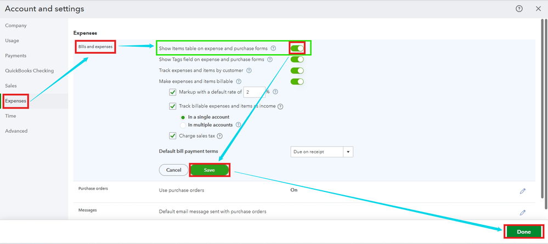
Task: Click the Bills and expenses section label
Action: tap(95, 47)
